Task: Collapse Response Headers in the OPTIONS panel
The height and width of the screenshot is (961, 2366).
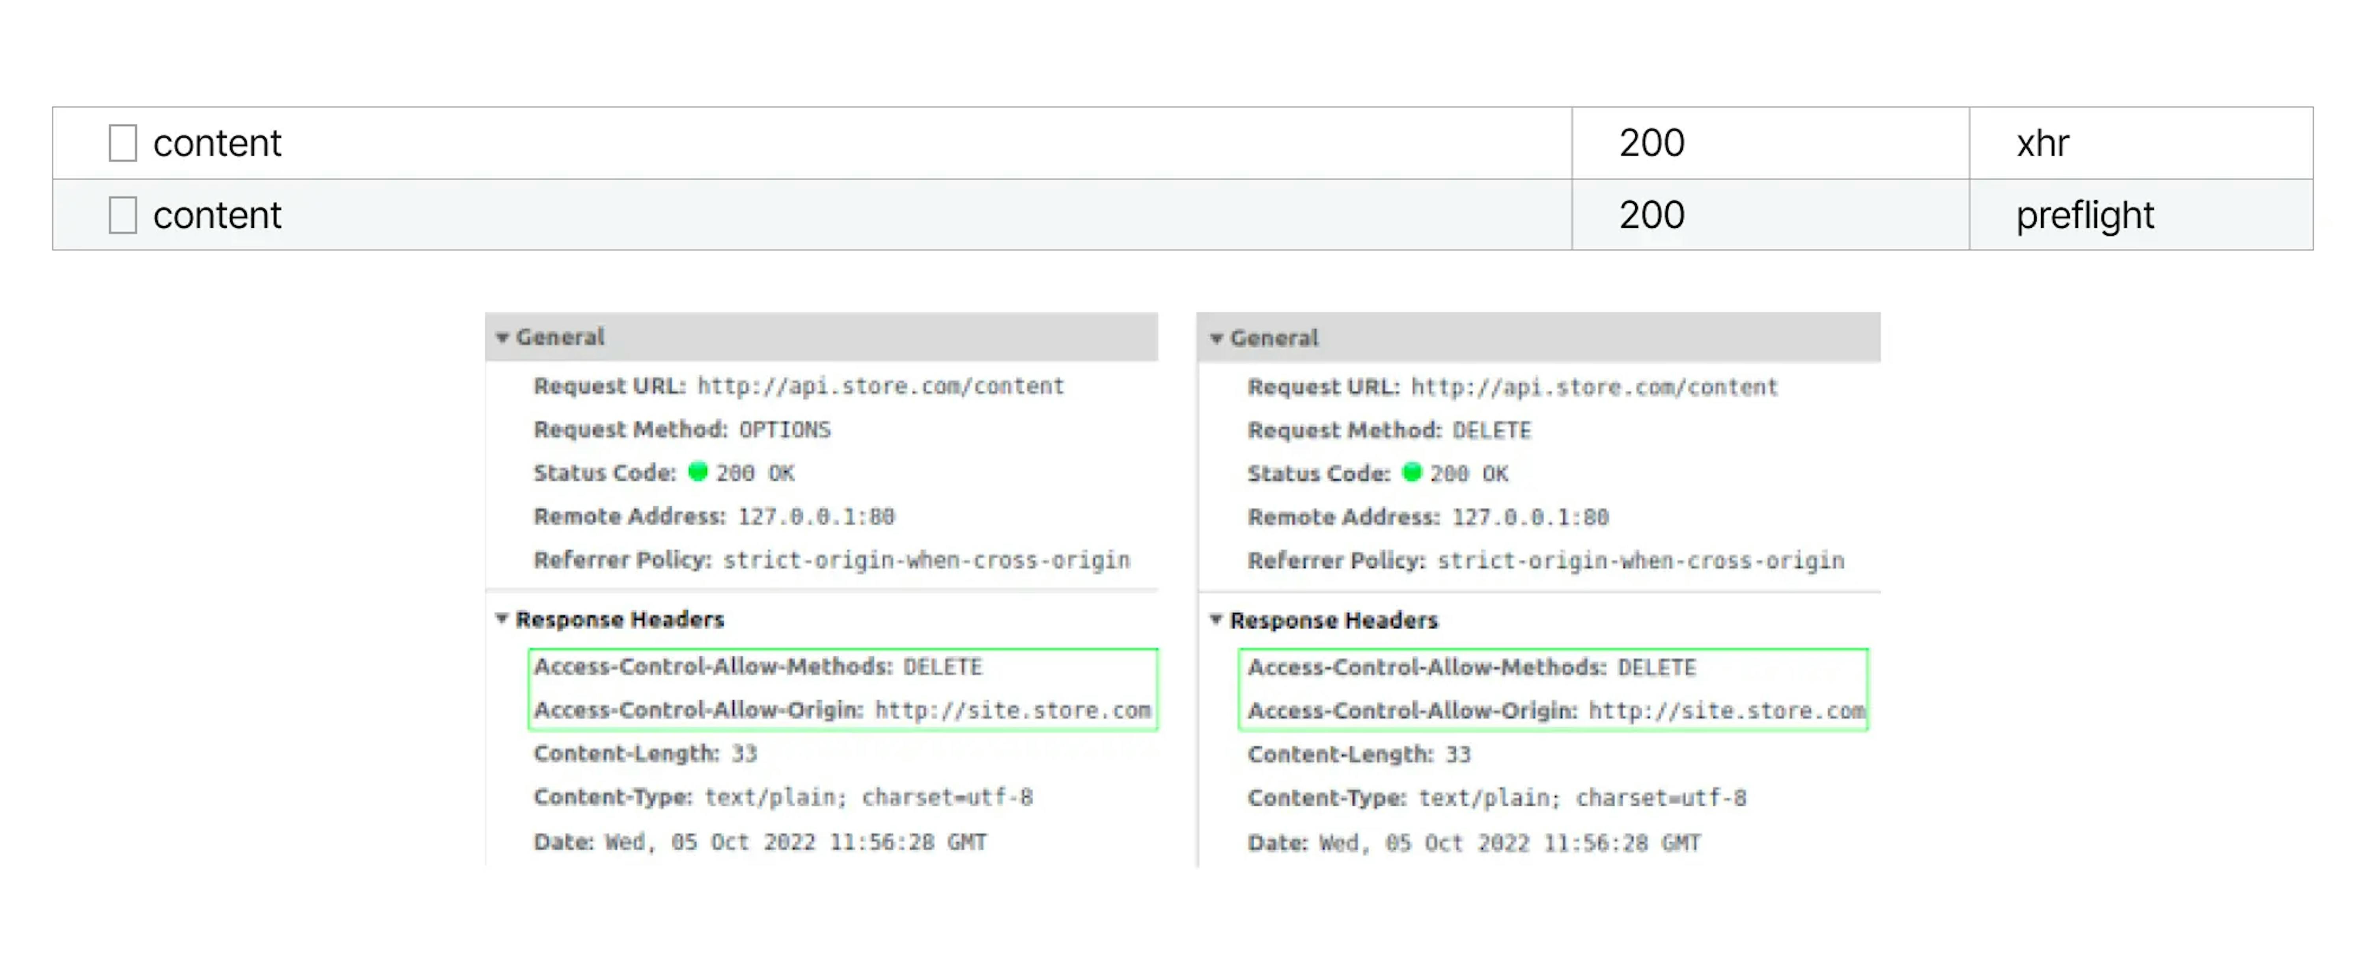Action: point(502,619)
